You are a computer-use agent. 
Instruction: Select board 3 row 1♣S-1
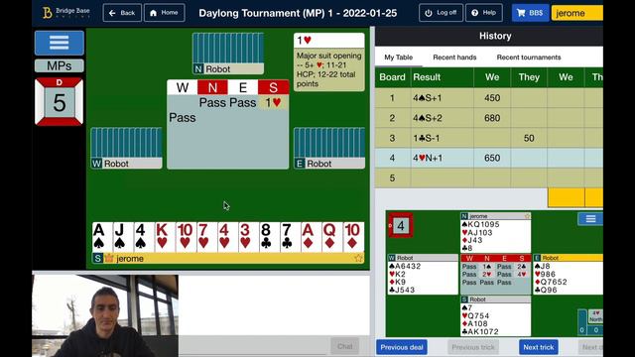(489, 138)
